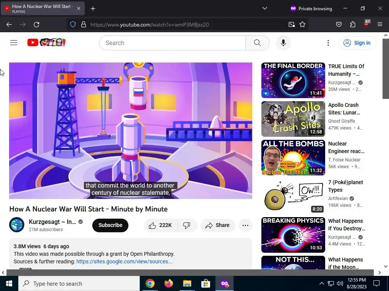View site security padlock info
The width and height of the screenshot is (389, 291).
coord(84,25)
